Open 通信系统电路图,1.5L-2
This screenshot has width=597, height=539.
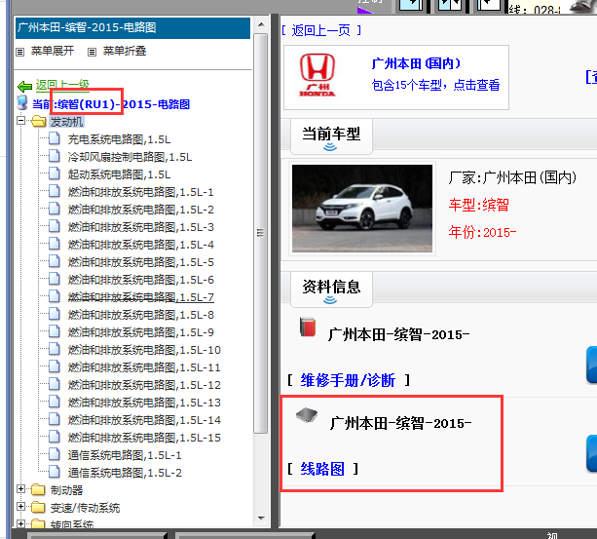[x=125, y=473]
